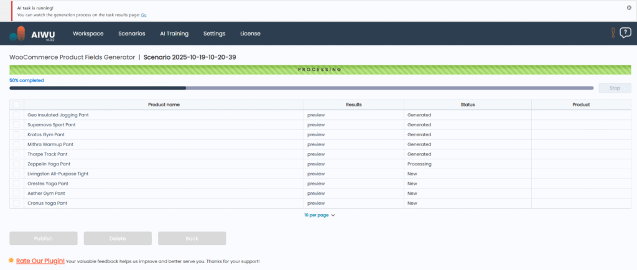637x270 pixels.
Task: Click the Product column header
Action: (581, 105)
